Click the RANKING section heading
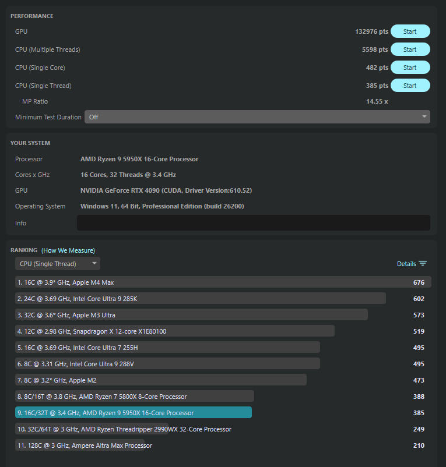 coord(24,250)
